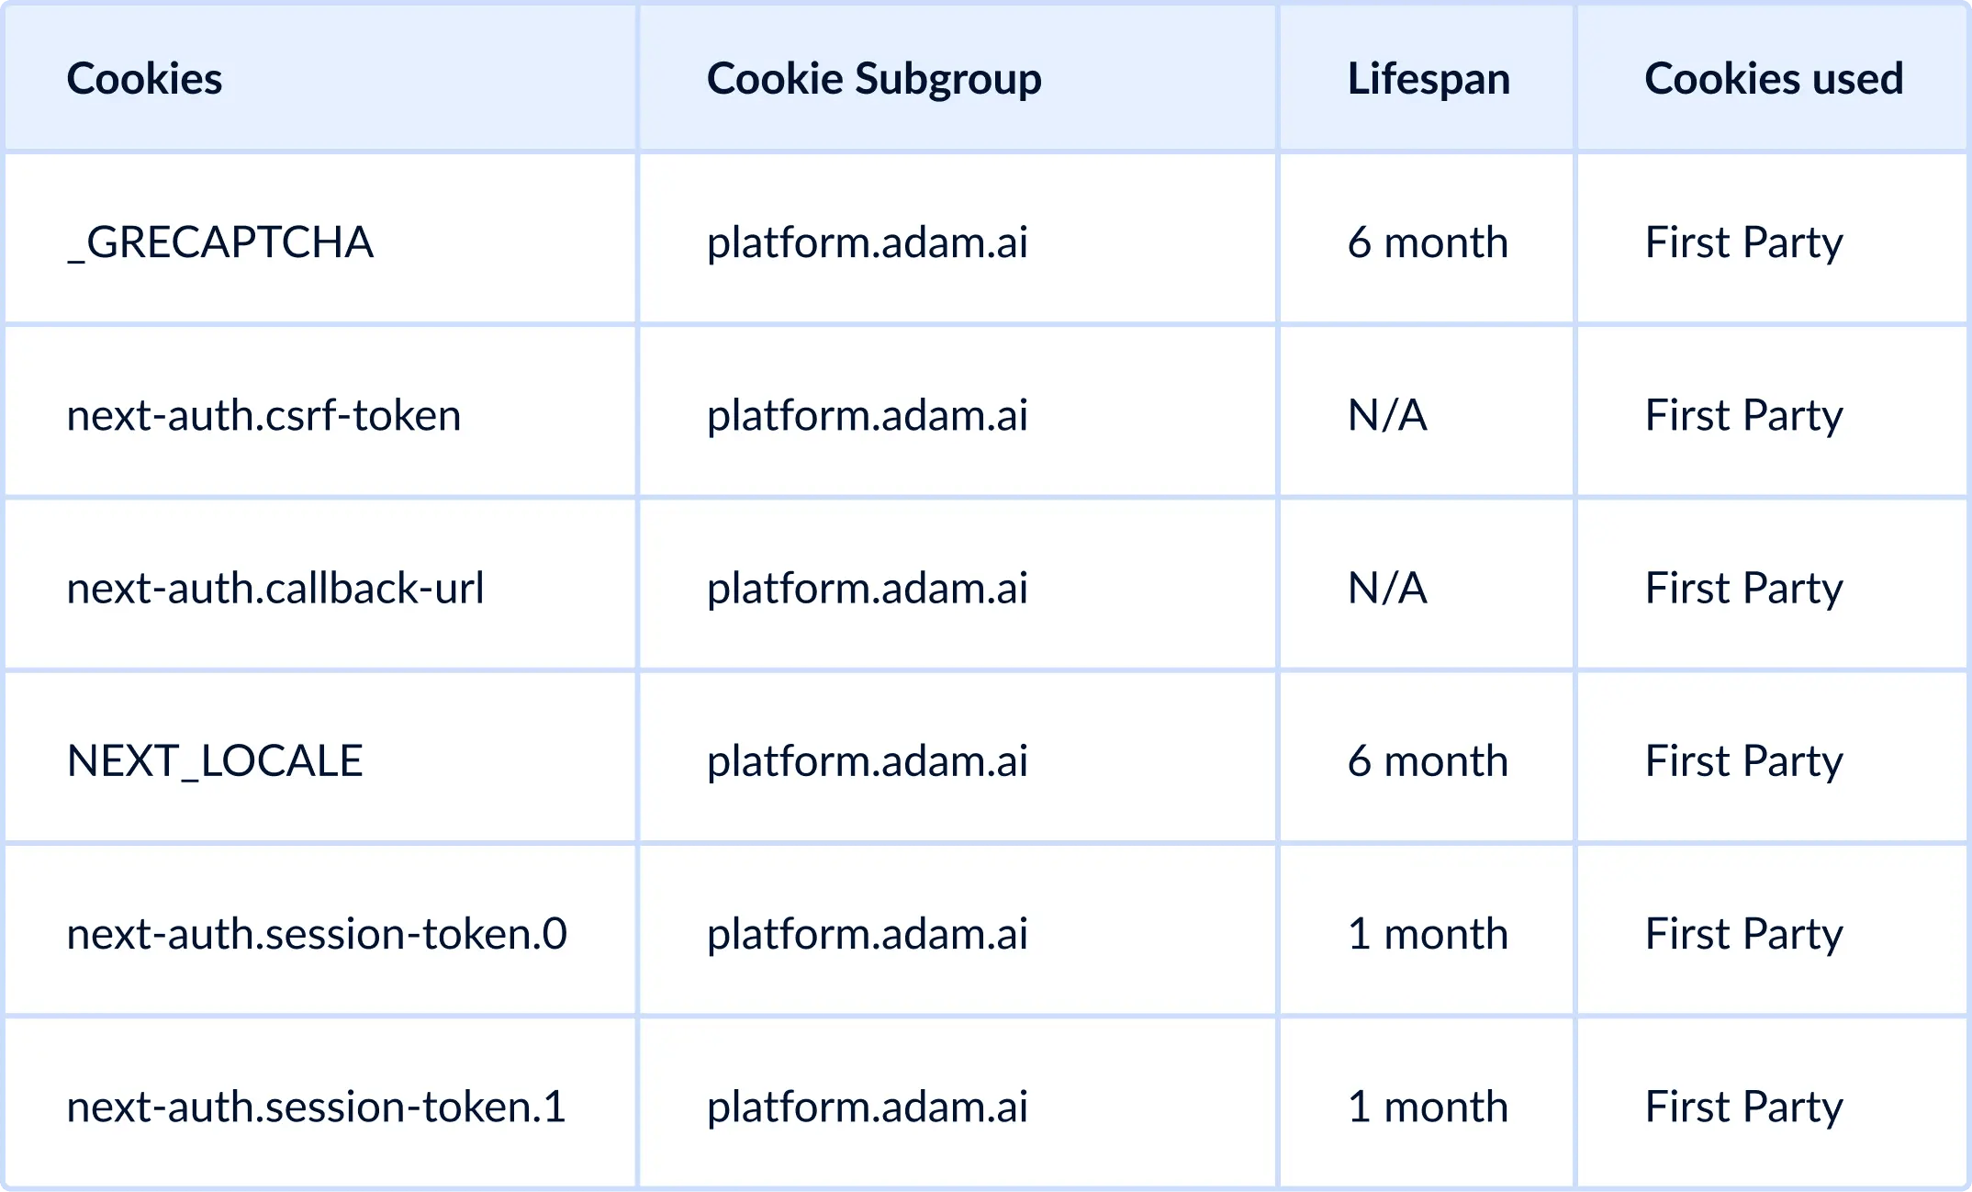Click the NEXT_LOCALE cookie name

click(x=215, y=760)
